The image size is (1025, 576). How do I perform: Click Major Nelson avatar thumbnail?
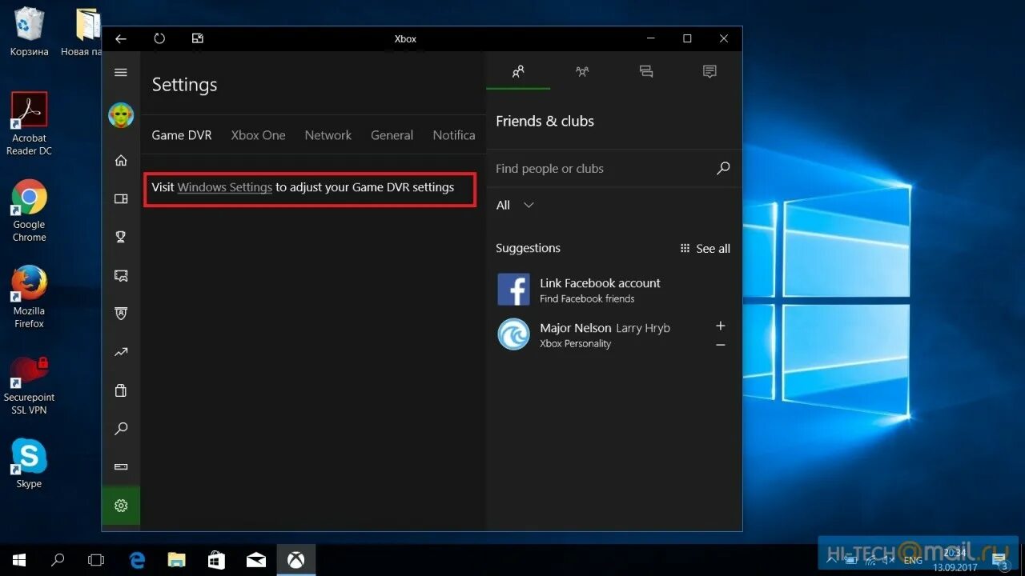click(513, 334)
